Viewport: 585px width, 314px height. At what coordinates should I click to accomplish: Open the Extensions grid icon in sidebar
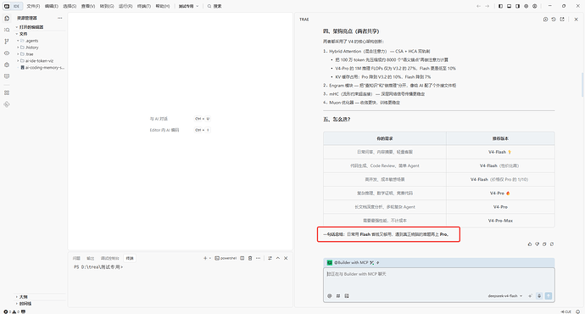point(7,93)
